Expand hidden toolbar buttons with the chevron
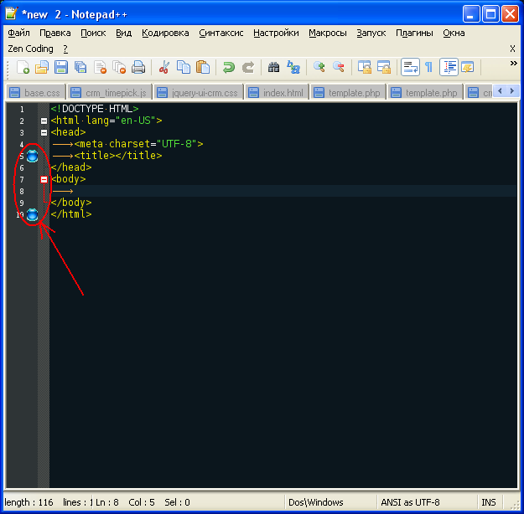This screenshot has width=524, height=514. tap(512, 63)
